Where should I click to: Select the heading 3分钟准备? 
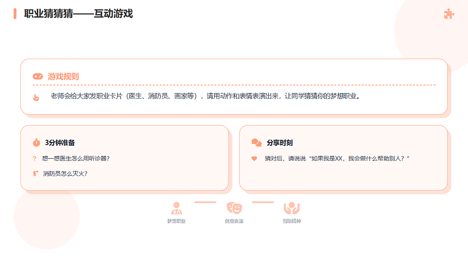(x=60, y=143)
